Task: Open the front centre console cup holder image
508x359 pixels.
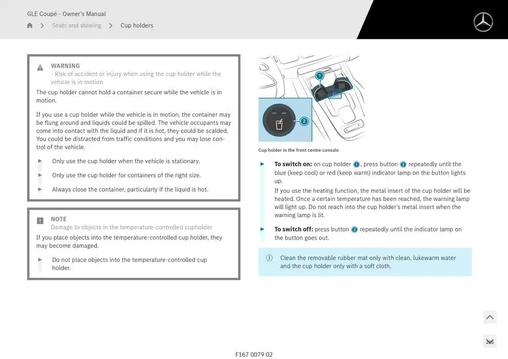Action: click(312, 98)
